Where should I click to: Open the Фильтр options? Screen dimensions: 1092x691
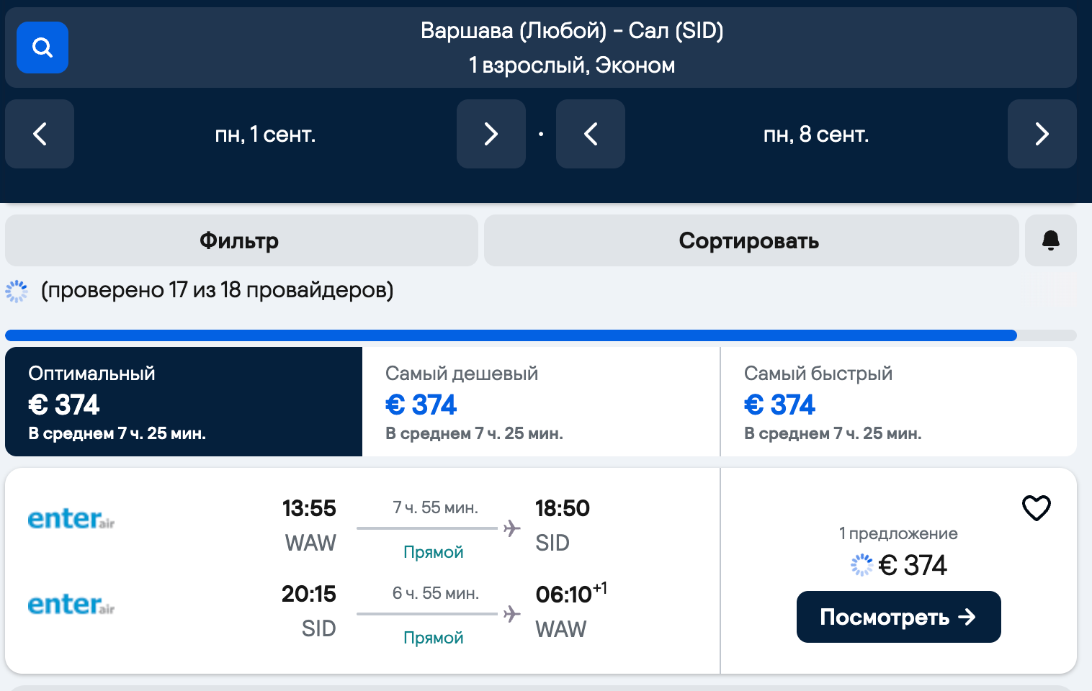point(241,240)
